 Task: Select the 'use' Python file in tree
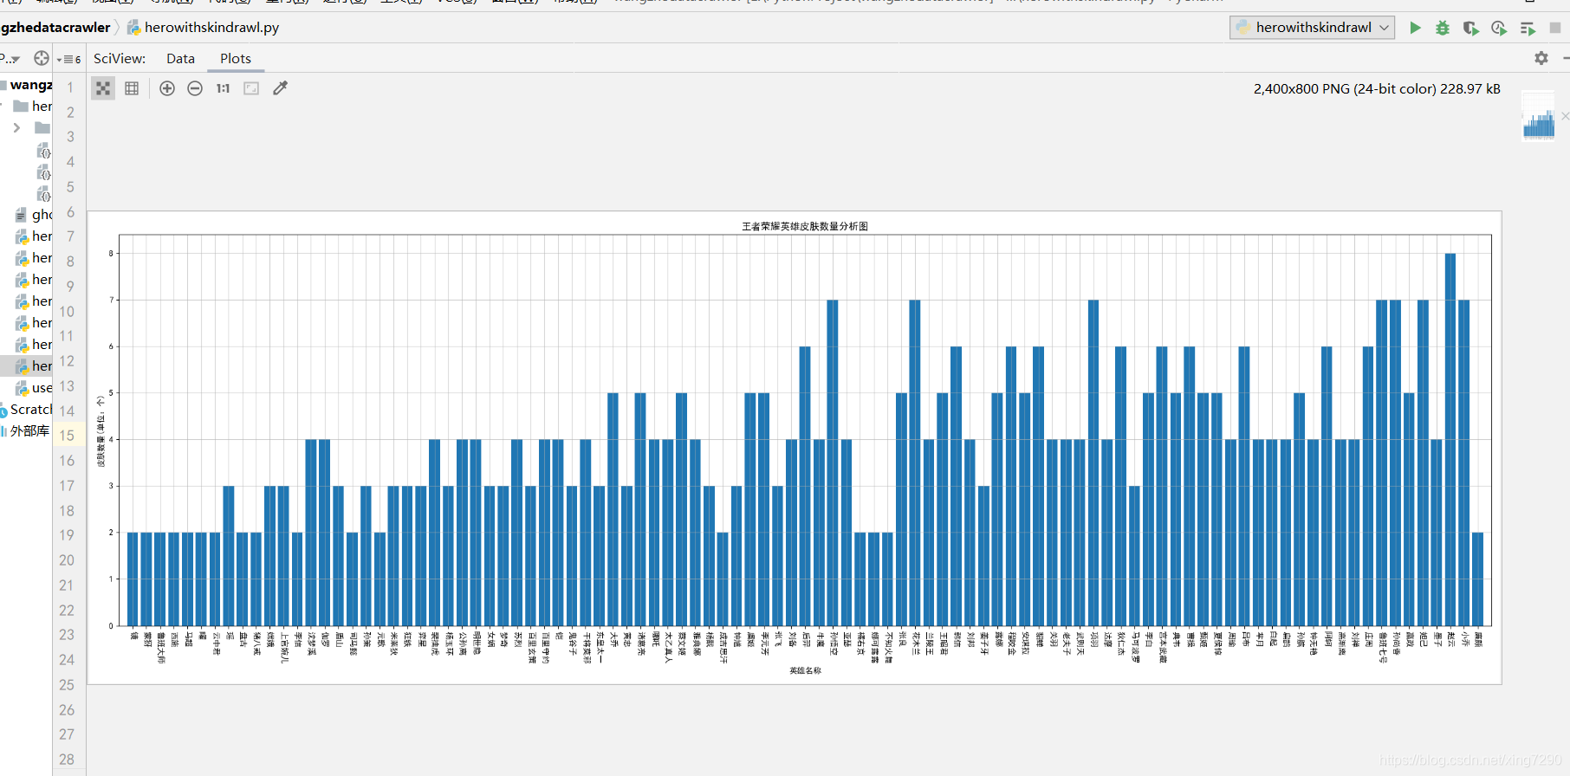pyautogui.click(x=34, y=388)
